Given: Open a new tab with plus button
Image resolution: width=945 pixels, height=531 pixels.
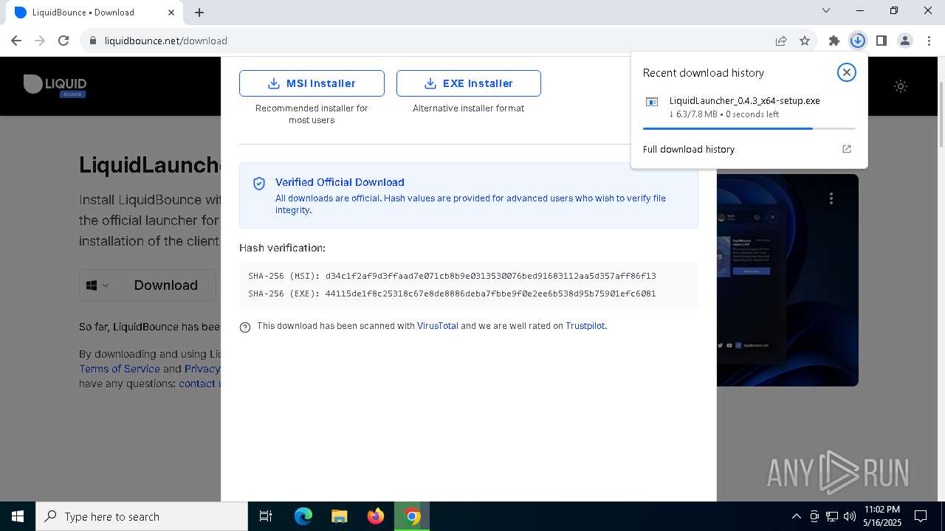Looking at the screenshot, I should [199, 12].
